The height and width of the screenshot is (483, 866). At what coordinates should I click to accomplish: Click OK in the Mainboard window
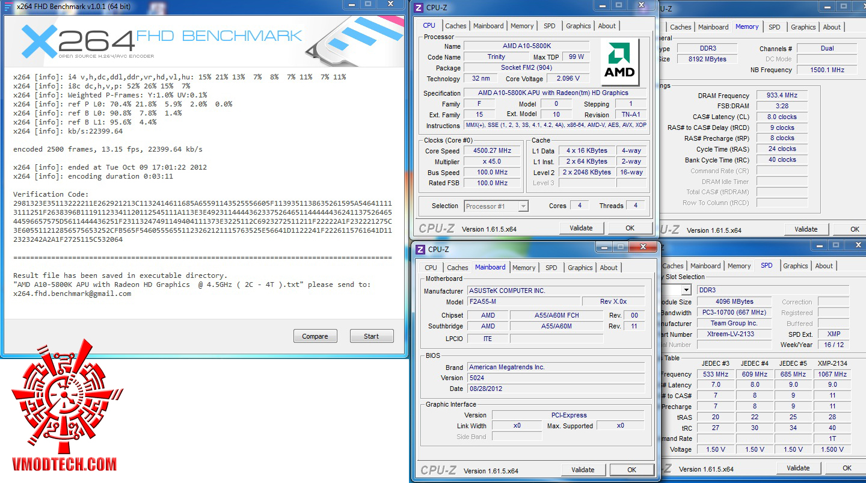[631, 470]
